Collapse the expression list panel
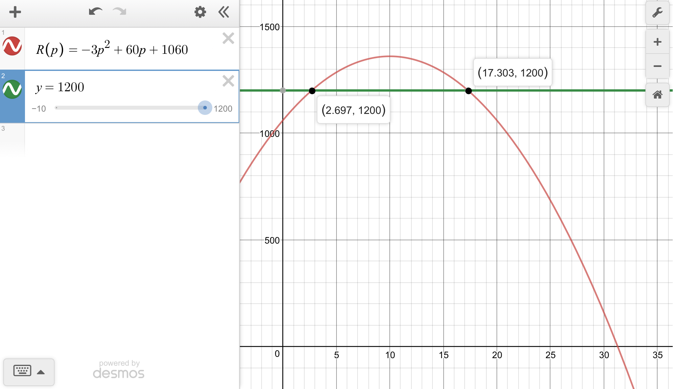This screenshot has height=389, width=673. [x=224, y=12]
